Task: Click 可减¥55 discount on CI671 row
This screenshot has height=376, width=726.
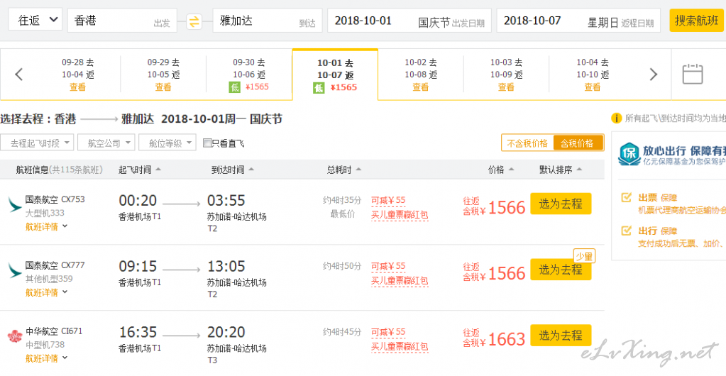Action: click(388, 332)
